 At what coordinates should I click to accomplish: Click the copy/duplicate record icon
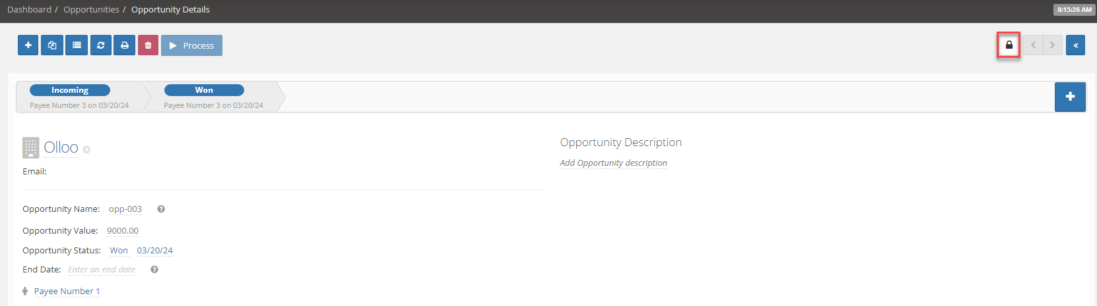(x=52, y=45)
